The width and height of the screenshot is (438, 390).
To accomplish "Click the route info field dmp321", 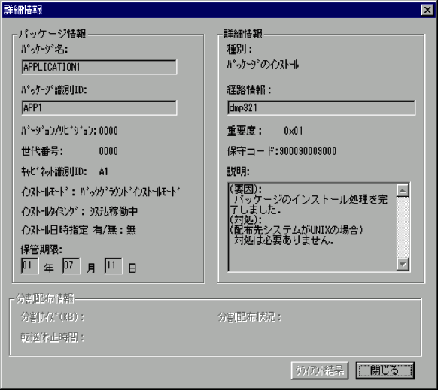I will click(321, 107).
